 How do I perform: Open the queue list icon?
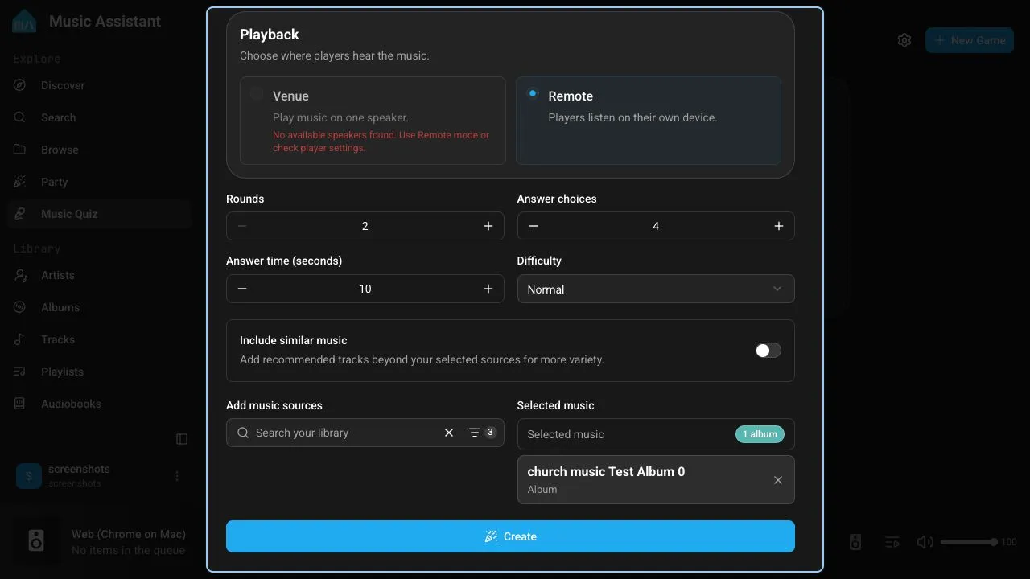892,542
